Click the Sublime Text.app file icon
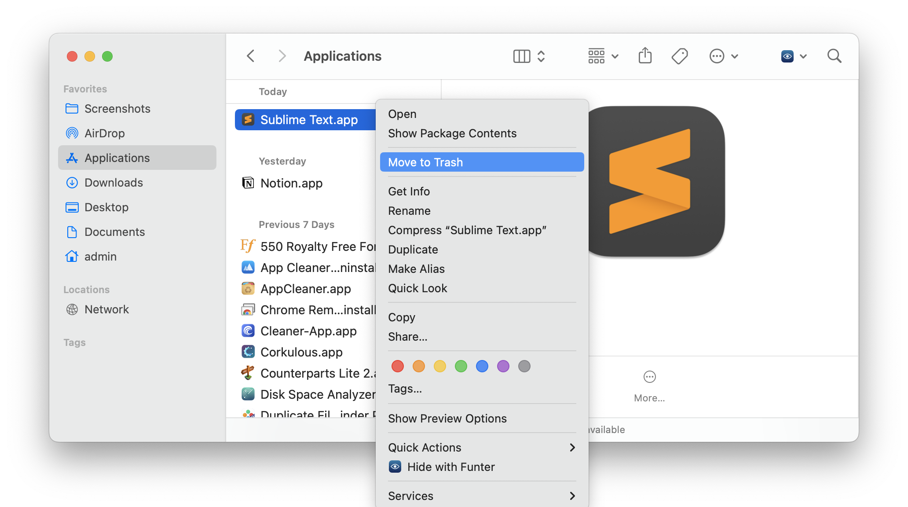The width and height of the screenshot is (908, 507). 248,120
